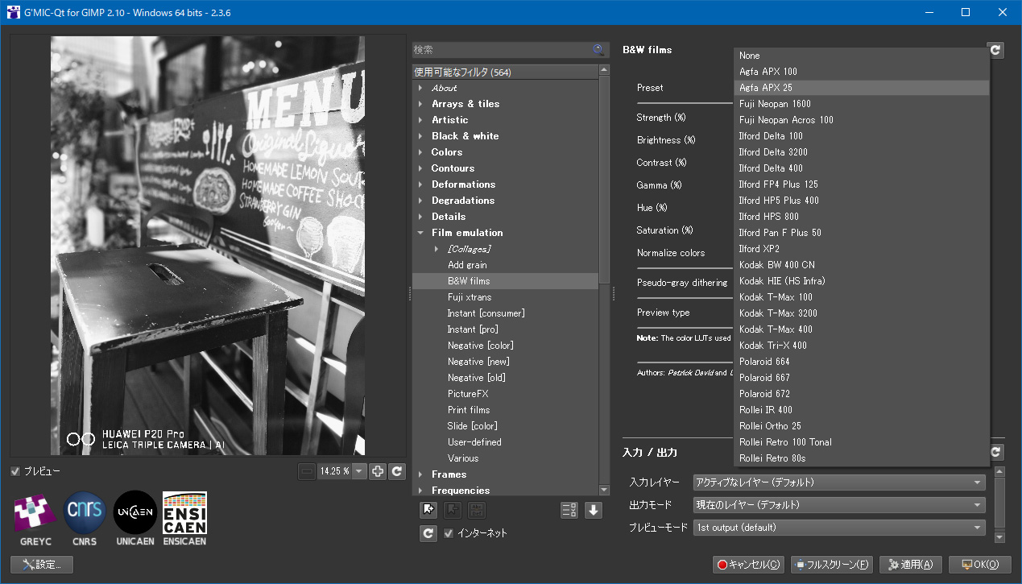Open the 出力モード dropdown
This screenshot has height=584, width=1022.
pos(839,505)
